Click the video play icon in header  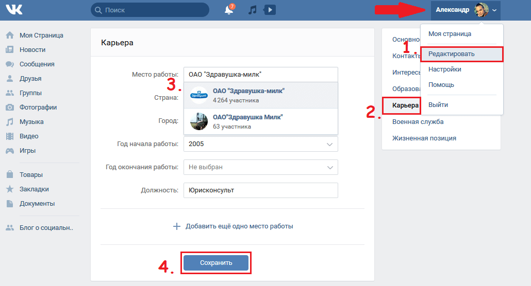270,10
